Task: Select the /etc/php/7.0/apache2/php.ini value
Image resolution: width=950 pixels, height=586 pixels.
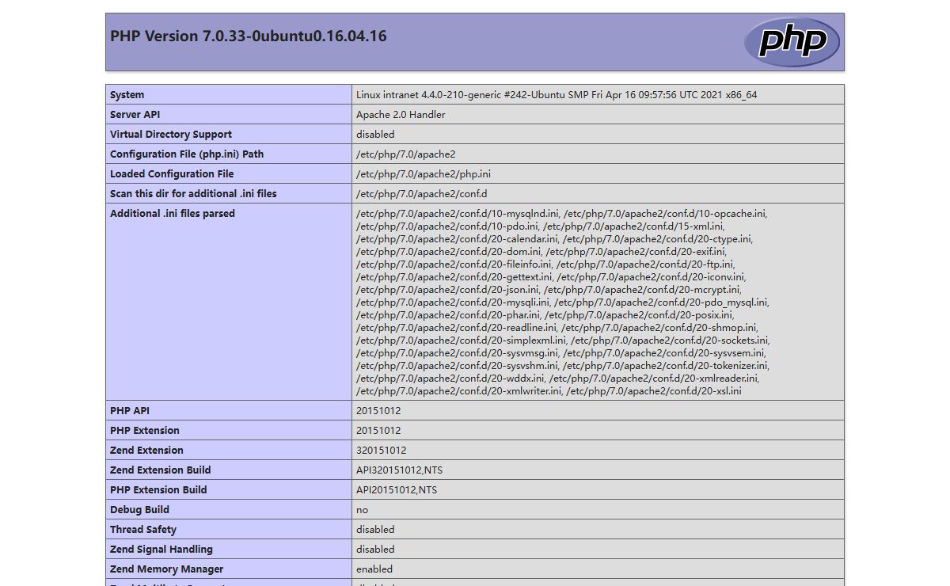Action: point(424,173)
